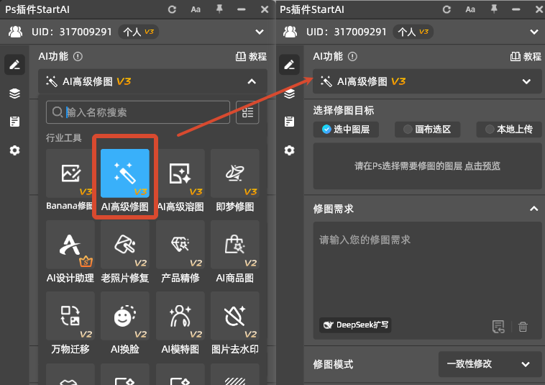
Task: Click the info icon next to AI功能 in left panel
Action: pos(78,56)
